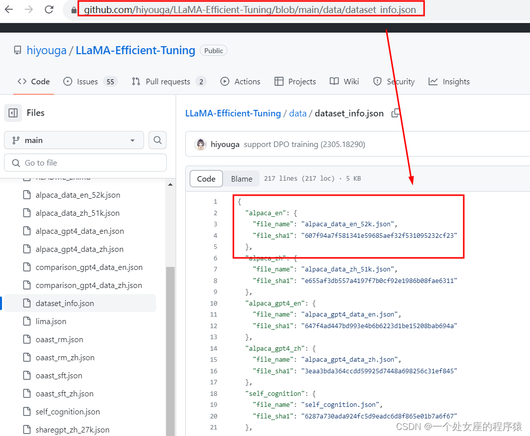Viewport: 530px width, 436px height.
Task: Select the Code tab
Action: coord(34,81)
